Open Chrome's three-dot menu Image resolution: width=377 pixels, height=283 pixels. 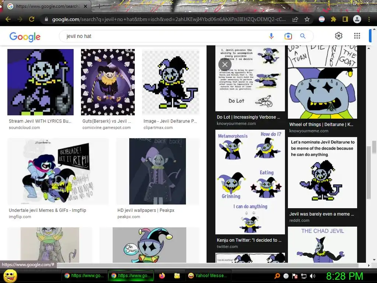[x=369, y=19]
